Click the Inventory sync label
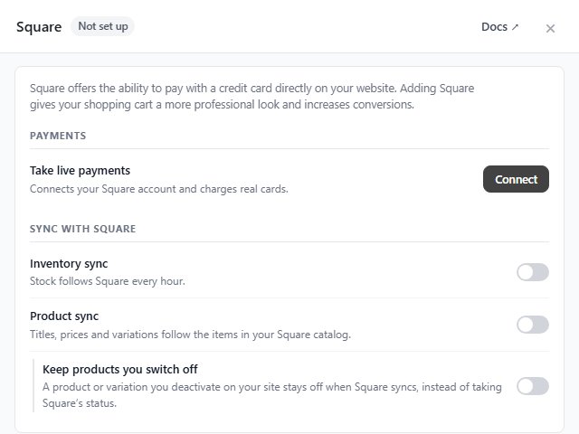The height and width of the screenshot is (434, 579). click(x=69, y=264)
